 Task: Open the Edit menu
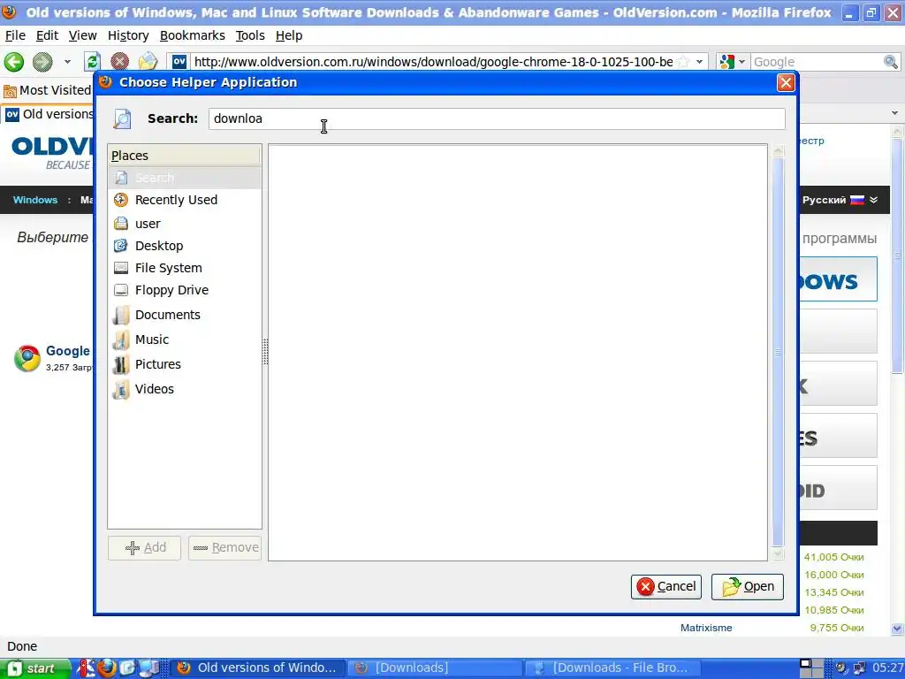click(x=47, y=35)
